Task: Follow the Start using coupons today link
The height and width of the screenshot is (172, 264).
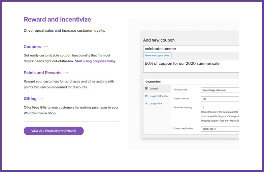Action: coord(95,61)
